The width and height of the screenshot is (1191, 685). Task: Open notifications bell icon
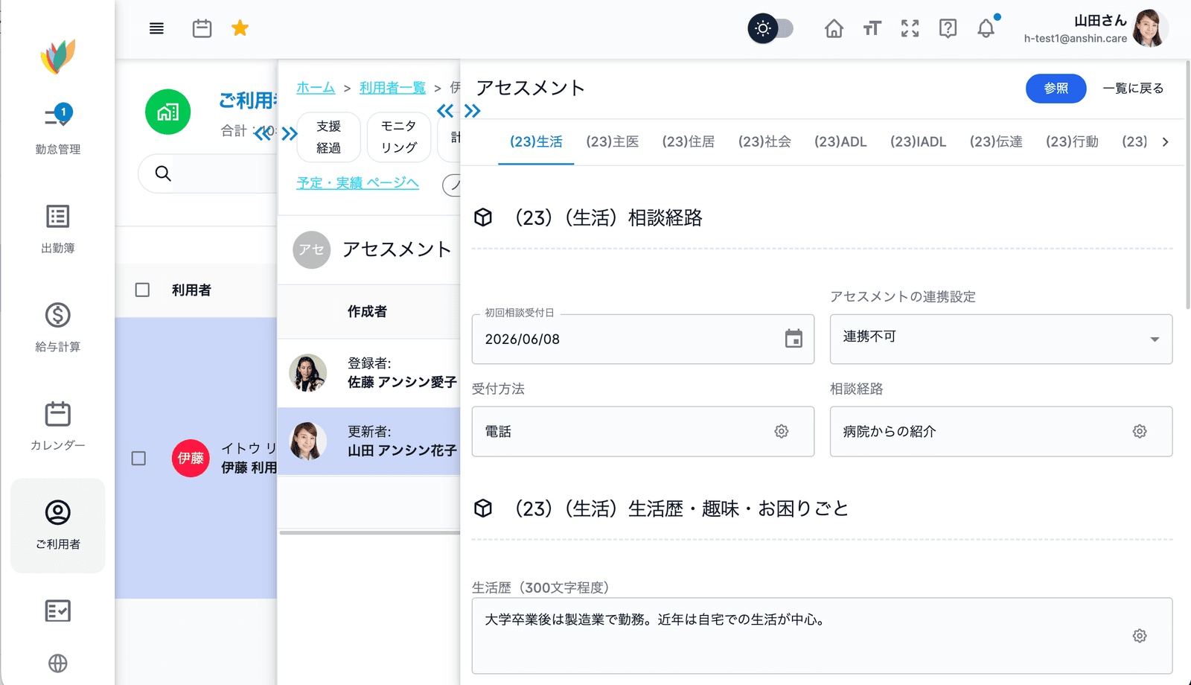pos(986,28)
